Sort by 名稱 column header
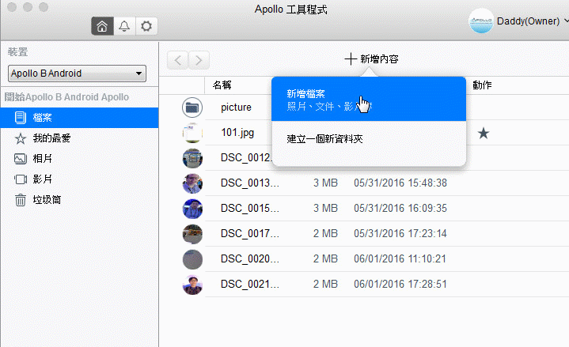This screenshot has width=569, height=347. 222,85
